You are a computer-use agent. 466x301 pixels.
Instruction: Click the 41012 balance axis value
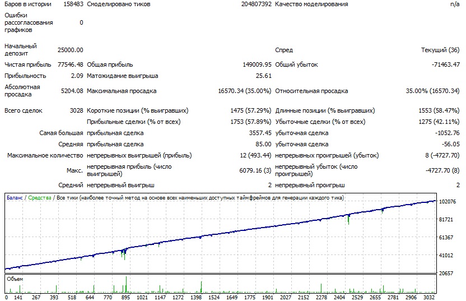[446, 255]
